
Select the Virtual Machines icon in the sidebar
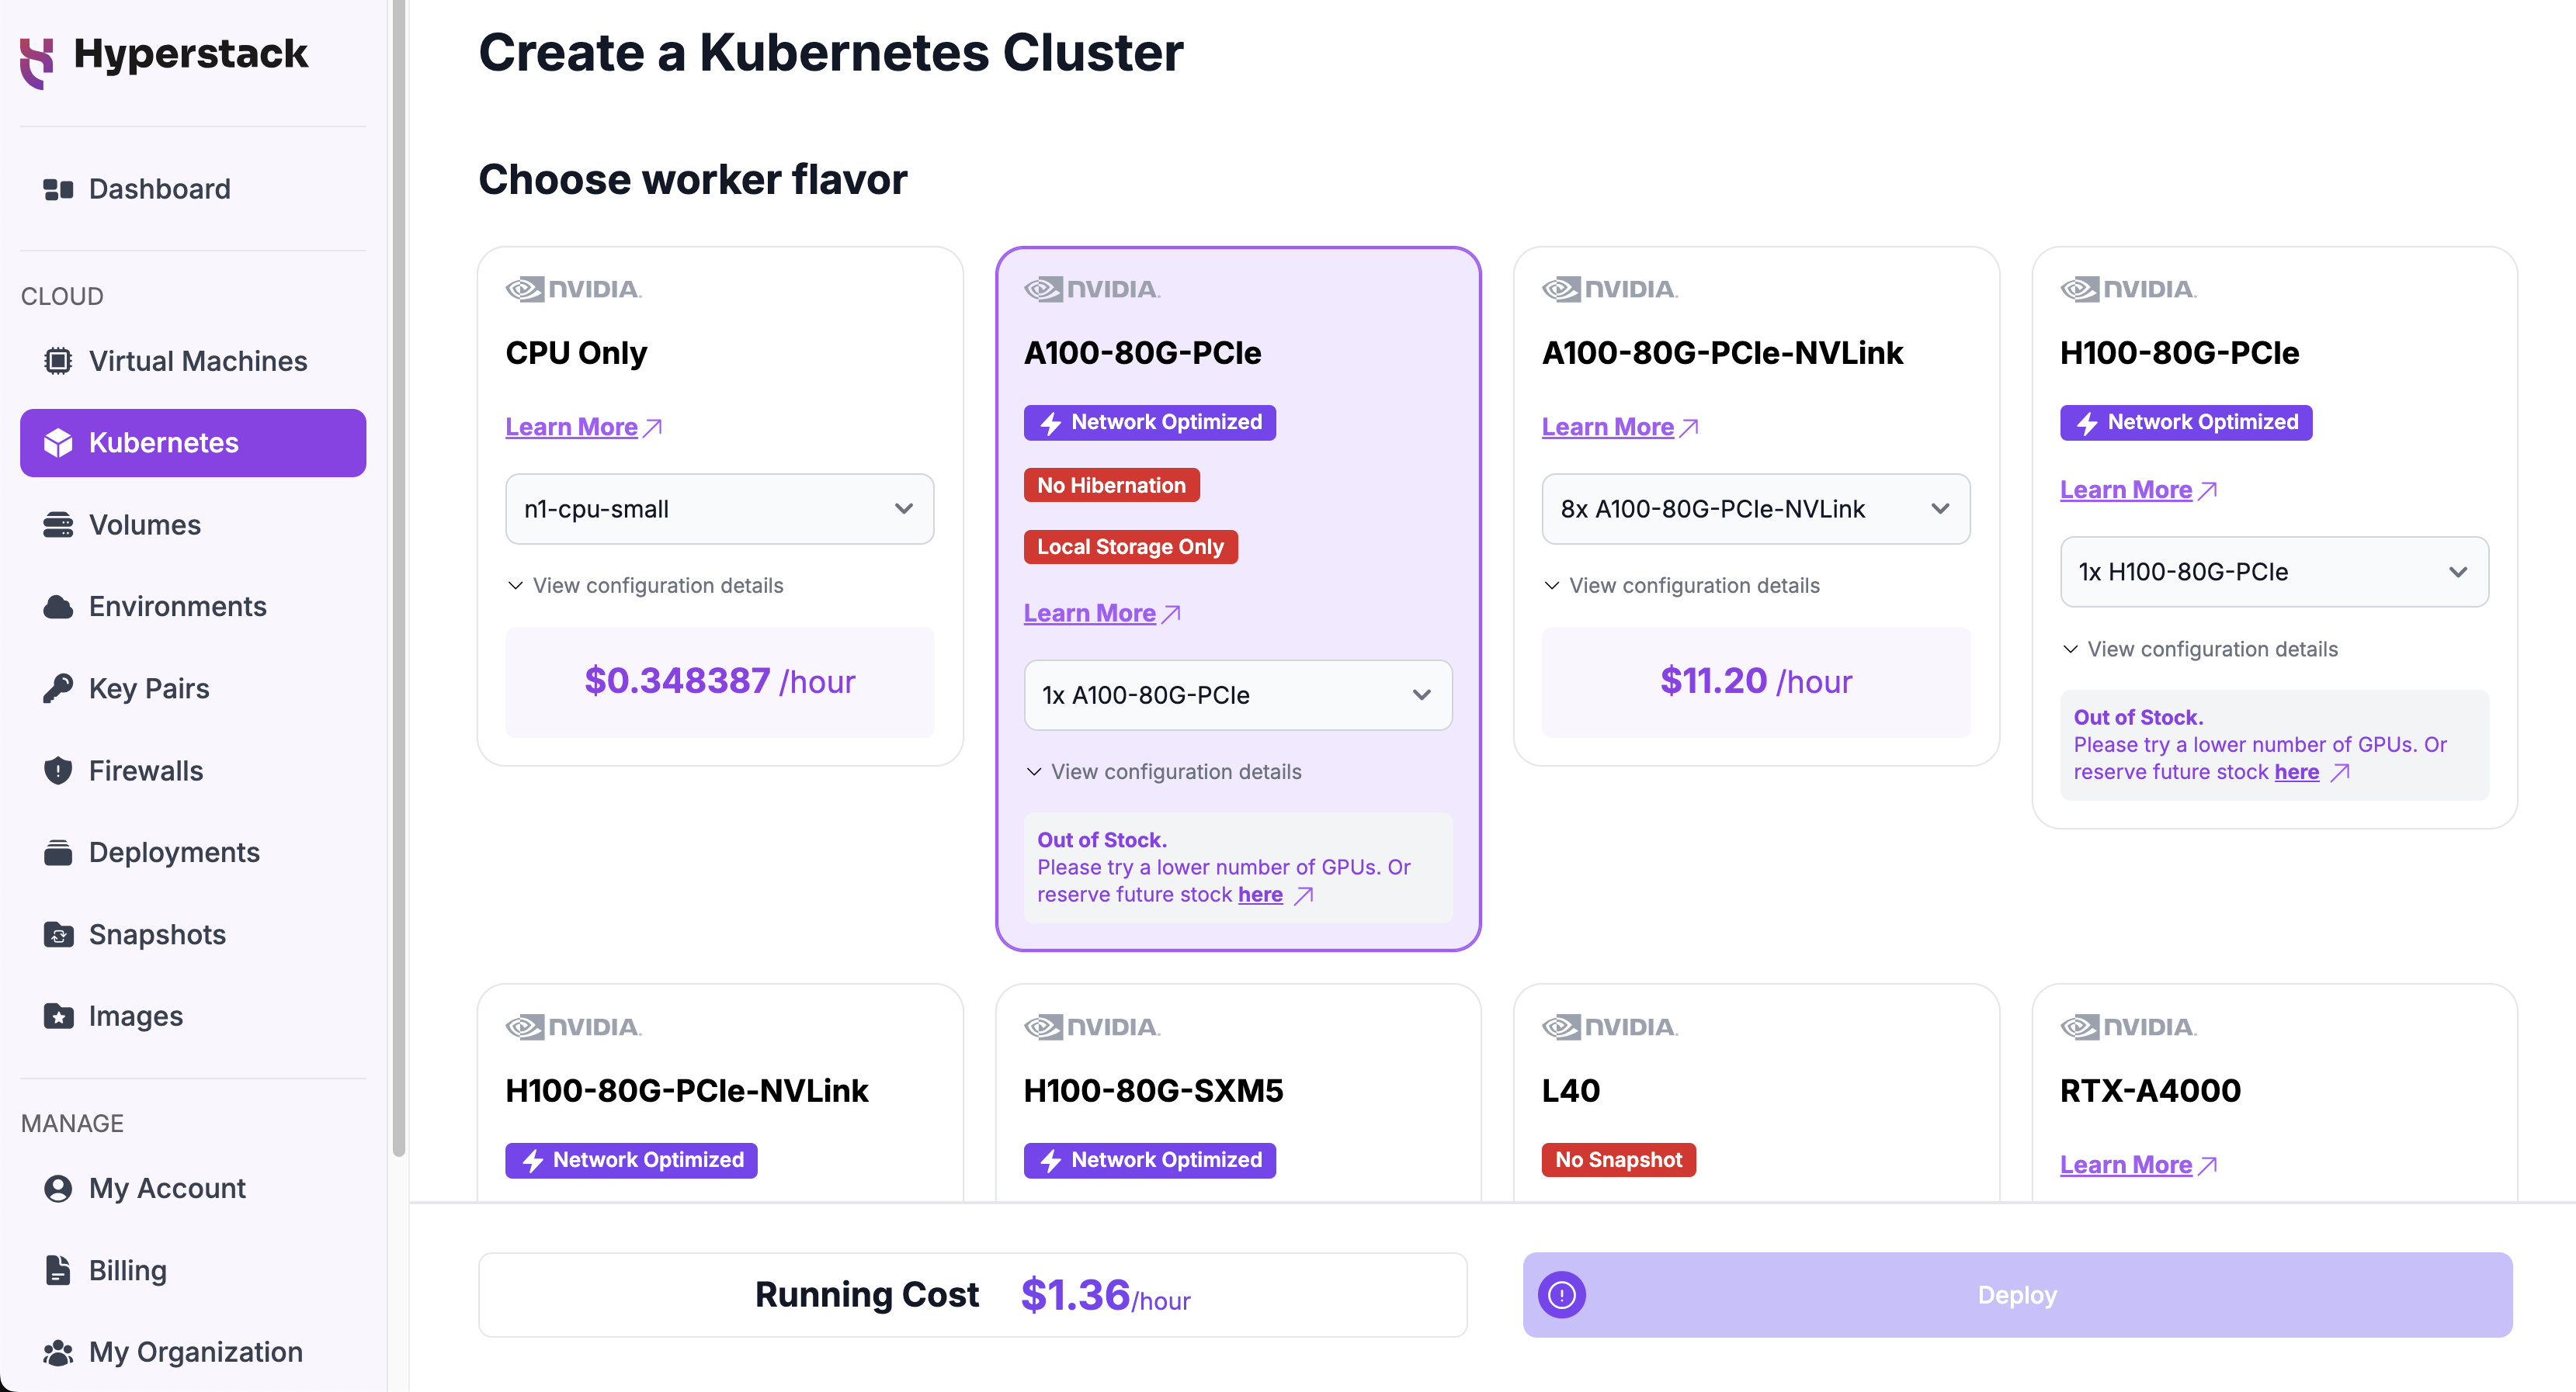[58, 361]
